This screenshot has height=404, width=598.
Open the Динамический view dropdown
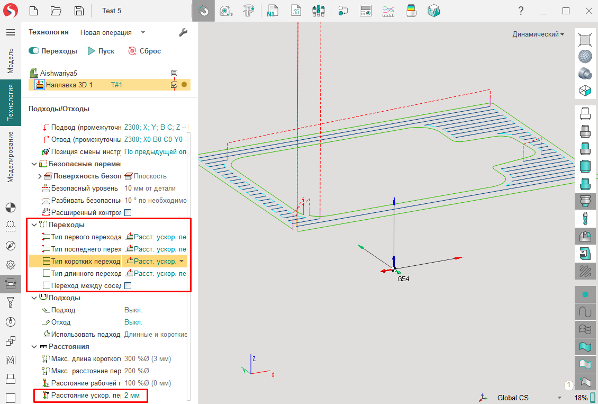538,34
